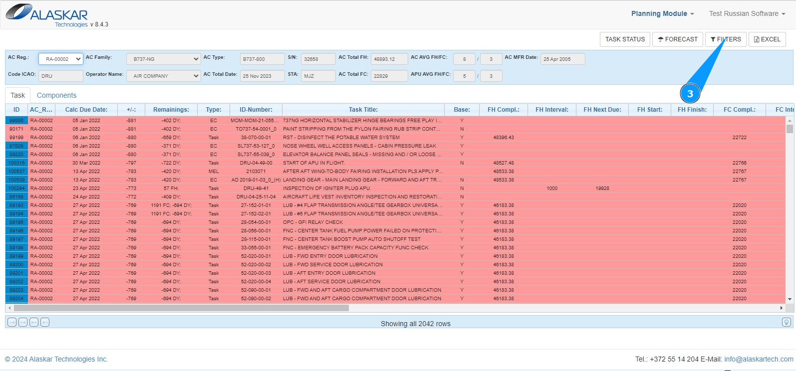Click the Alaskar Technologies logo
The width and height of the screenshot is (796, 371).
pyautogui.click(x=47, y=15)
